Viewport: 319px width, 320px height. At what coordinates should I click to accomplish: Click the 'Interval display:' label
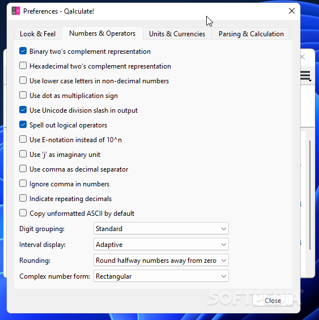[42, 245]
